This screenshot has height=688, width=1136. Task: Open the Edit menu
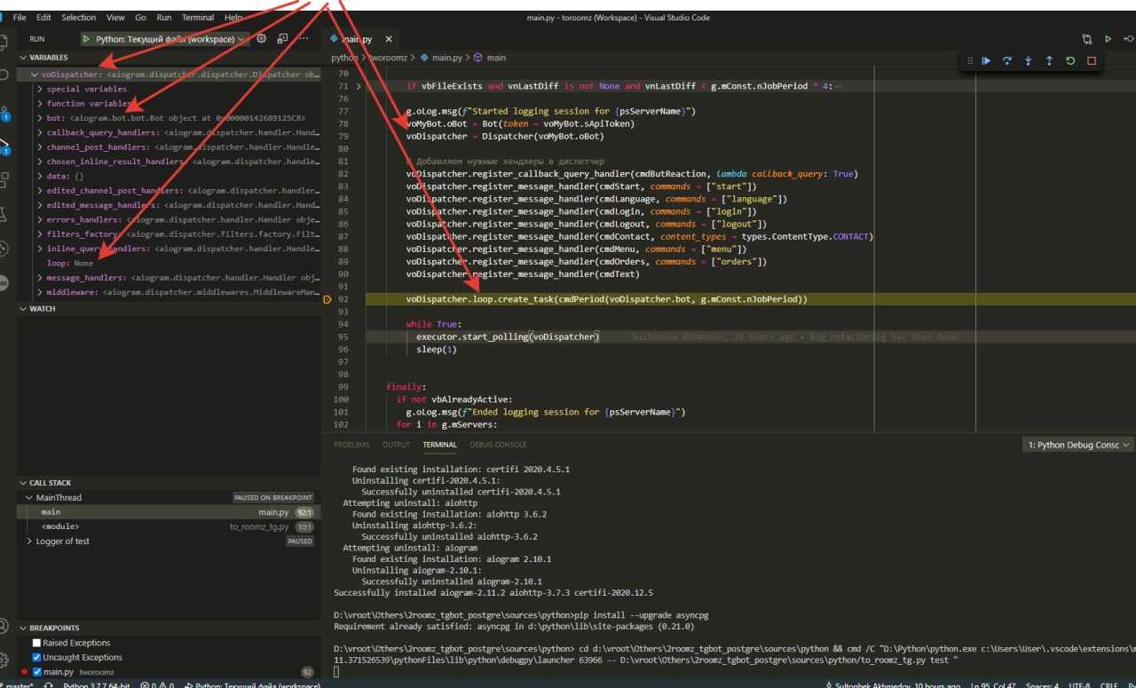[x=43, y=18]
